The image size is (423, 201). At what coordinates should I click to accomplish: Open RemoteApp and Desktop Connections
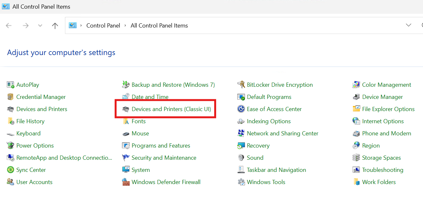coord(64,158)
